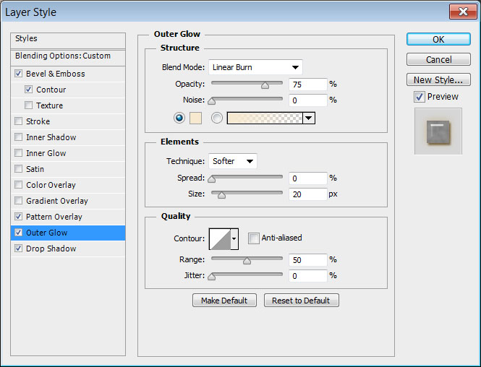
Task: Expand the Technique dropdown
Action: (233, 161)
